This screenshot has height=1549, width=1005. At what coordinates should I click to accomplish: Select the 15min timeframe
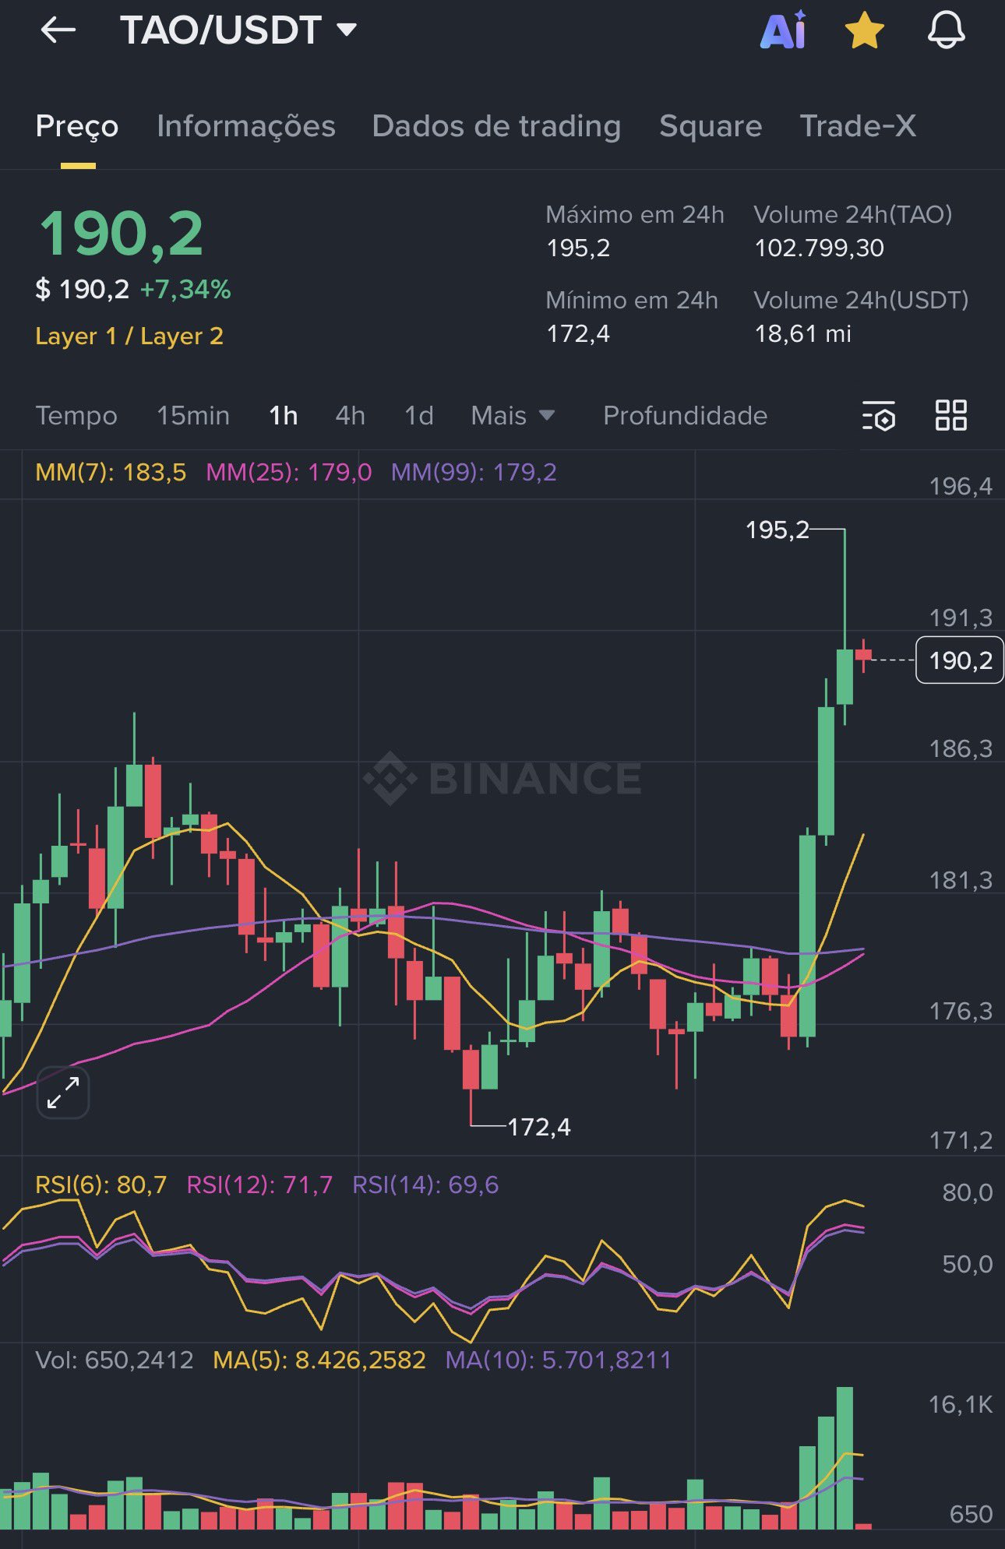193,415
